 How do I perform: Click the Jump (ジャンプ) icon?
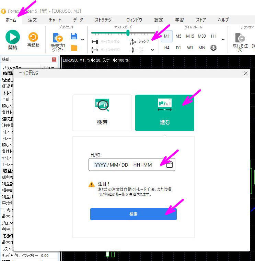[132, 42]
